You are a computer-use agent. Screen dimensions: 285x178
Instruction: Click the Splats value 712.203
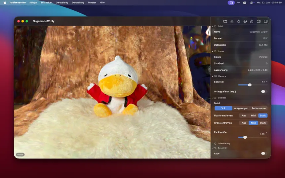point(263,57)
